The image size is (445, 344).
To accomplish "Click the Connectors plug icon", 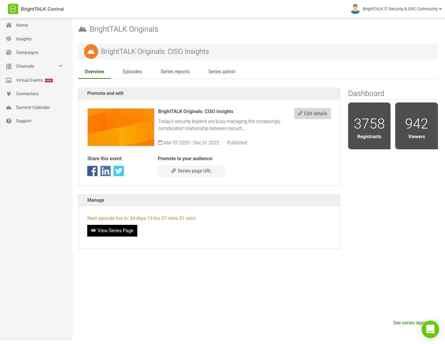I will (x=9, y=94).
